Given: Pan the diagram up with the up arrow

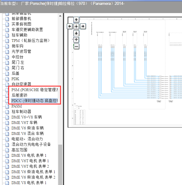Looking at the screenshot, I should point(76,19).
